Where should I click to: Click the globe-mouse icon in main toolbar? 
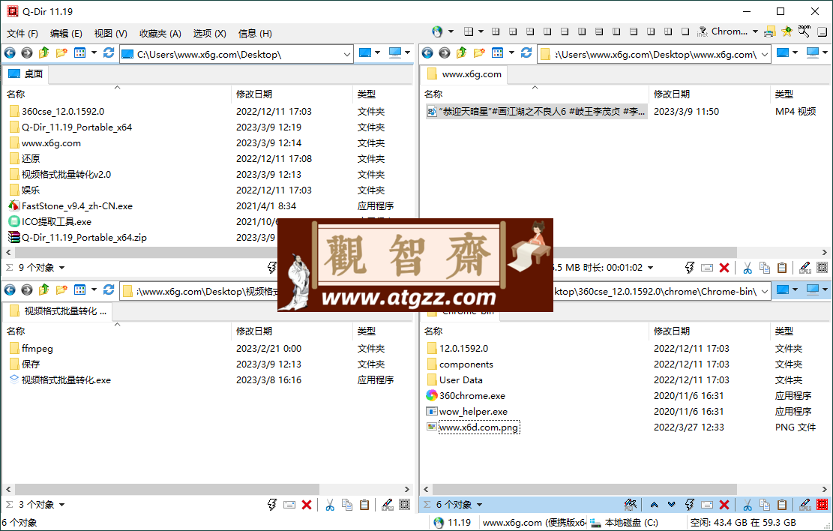[x=437, y=32]
